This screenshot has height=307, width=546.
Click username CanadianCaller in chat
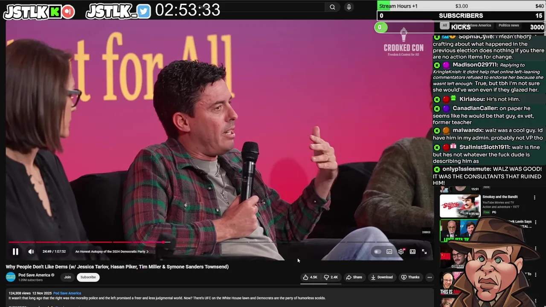coord(475,108)
